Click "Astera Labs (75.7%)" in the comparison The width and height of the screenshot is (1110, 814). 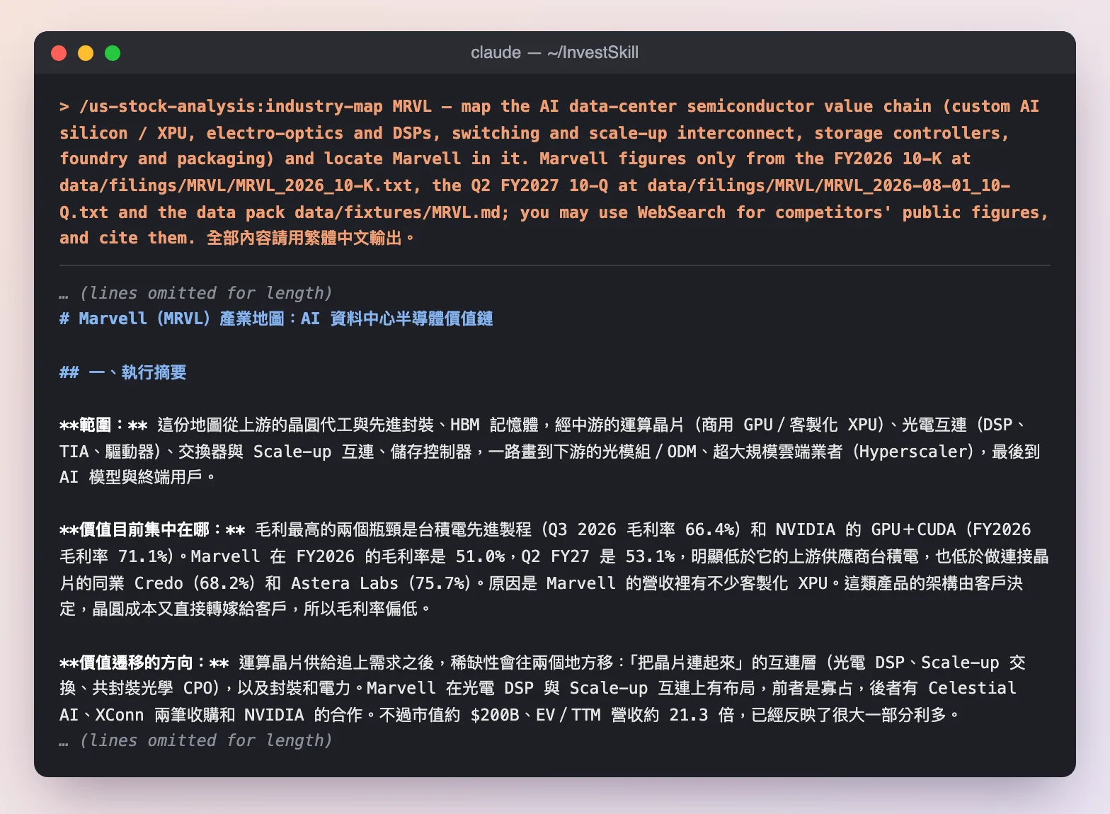(x=382, y=583)
